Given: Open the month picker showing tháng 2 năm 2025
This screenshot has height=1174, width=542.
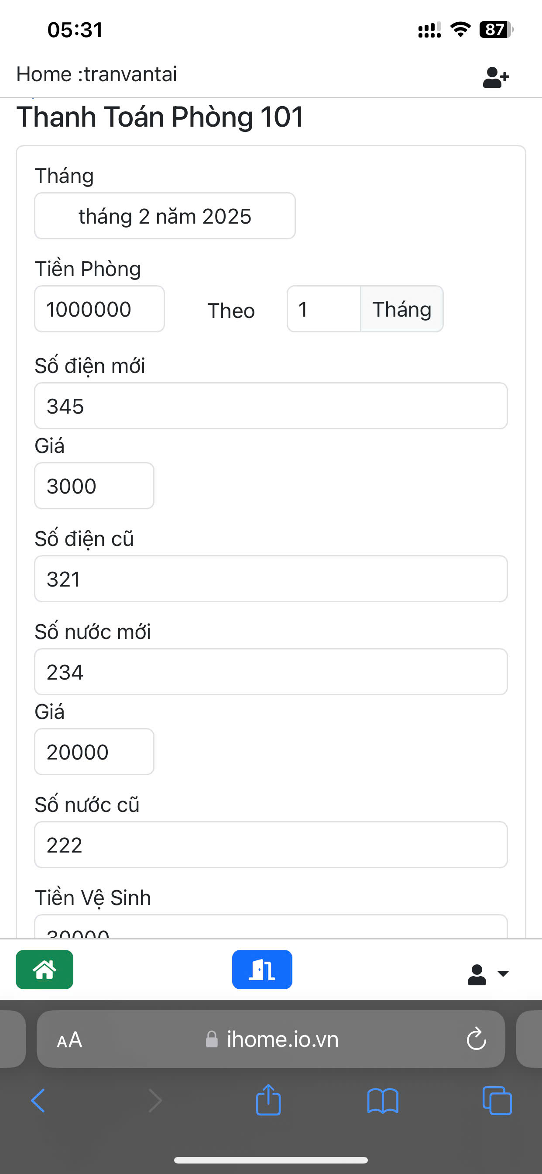Looking at the screenshot, I should click(x=165, y=216).
